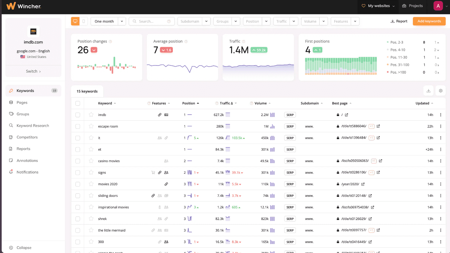Check the inspirational movies row checkbox
This screenshot has height=253, width=450.
coord(78,207)
